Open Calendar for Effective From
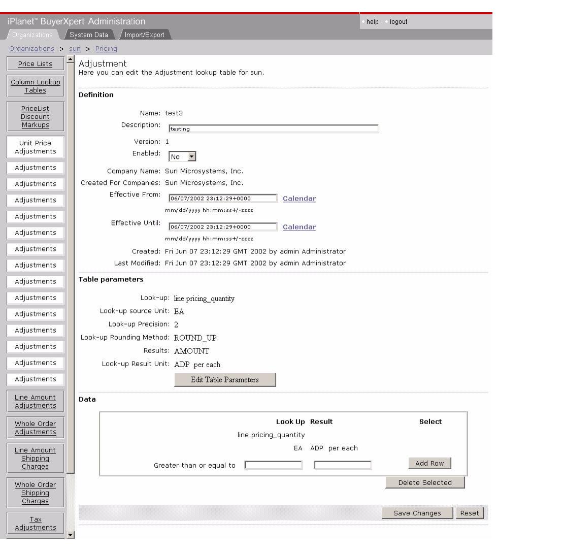The width and height of the screenshot is (564, 553). tap(300, 199)
